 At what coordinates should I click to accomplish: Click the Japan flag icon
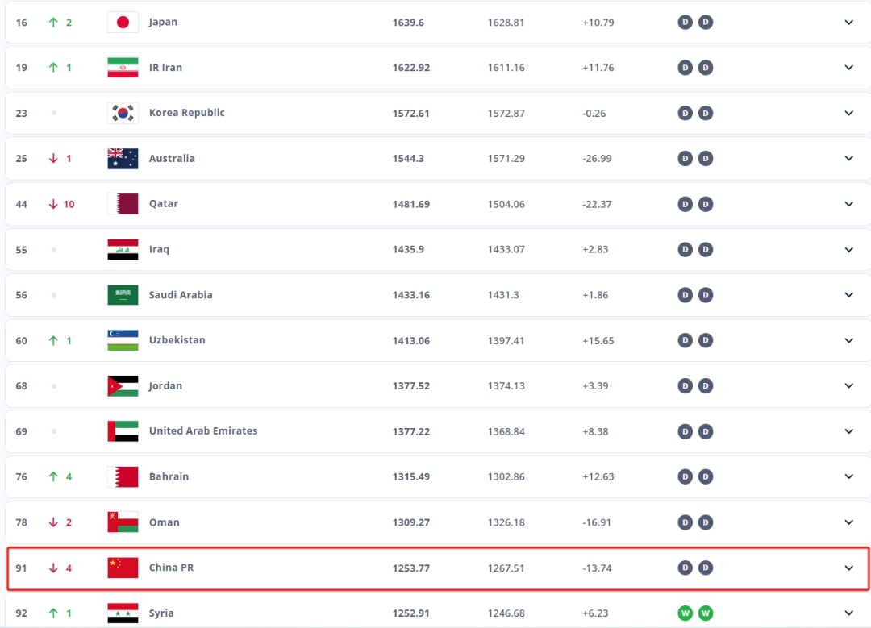[x=122, y=22]
